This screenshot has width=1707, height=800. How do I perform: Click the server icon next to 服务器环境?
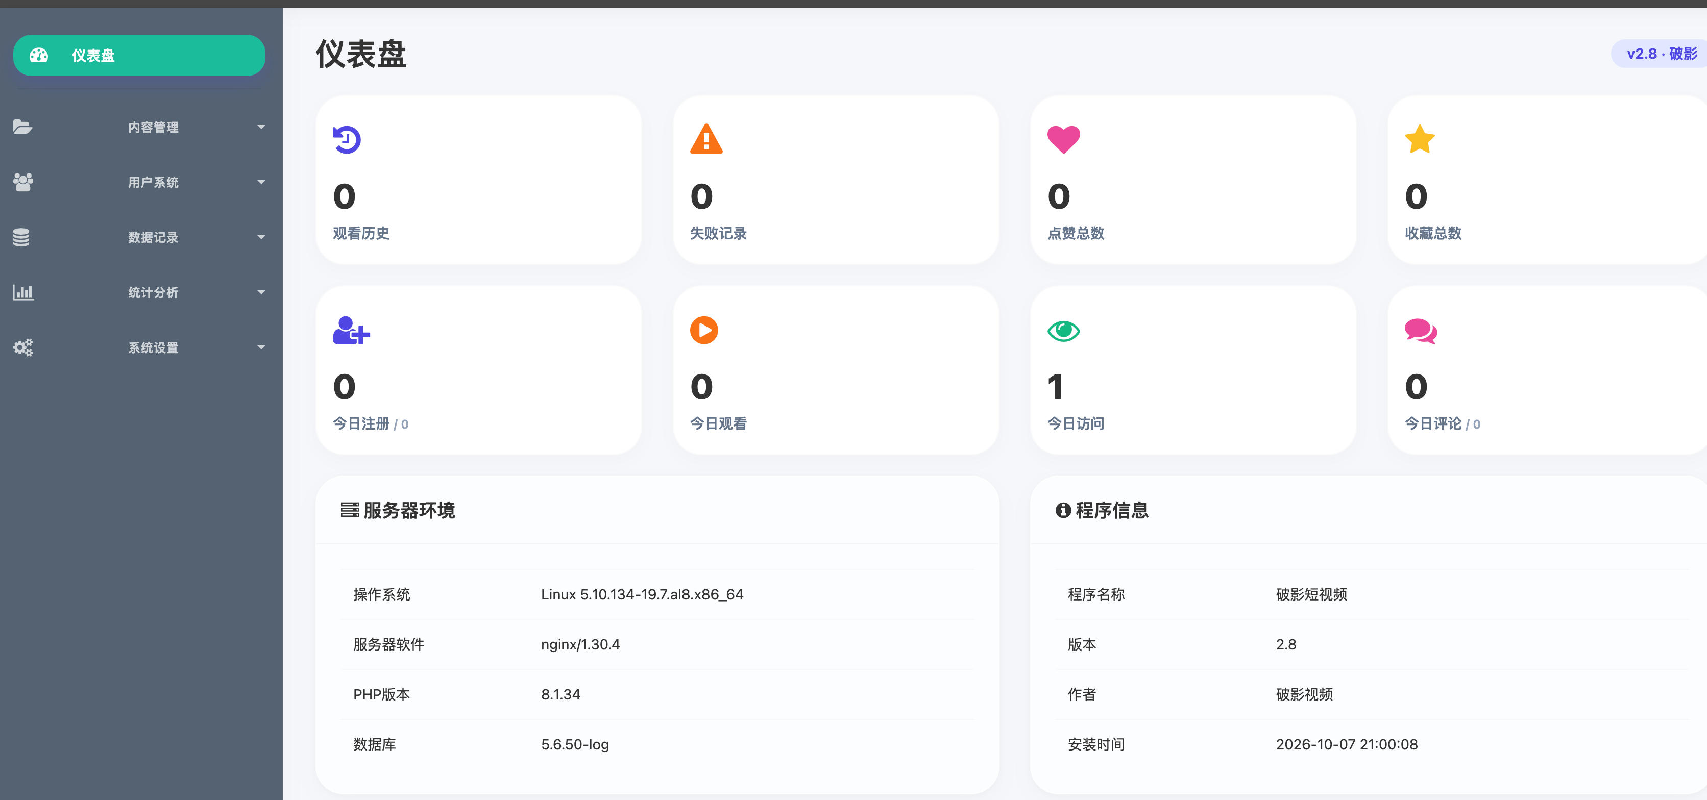pyautogui.click(x=349, y=510)
